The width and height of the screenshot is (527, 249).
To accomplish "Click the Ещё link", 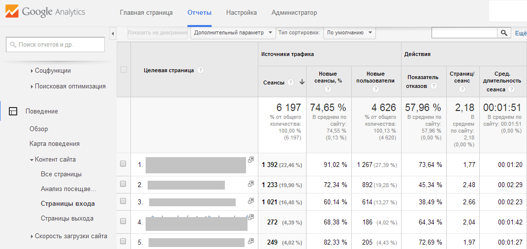I will [x=521, y=33].
